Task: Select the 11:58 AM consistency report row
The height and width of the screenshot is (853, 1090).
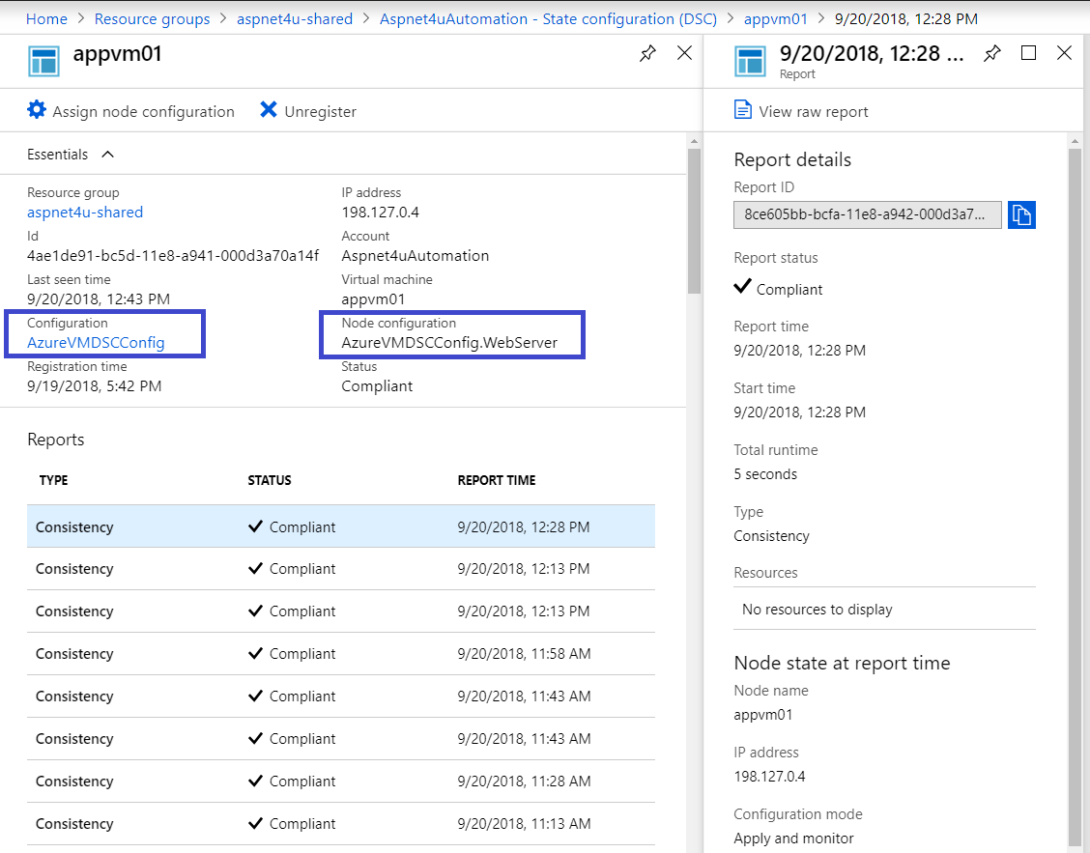Action: (340, 654)
